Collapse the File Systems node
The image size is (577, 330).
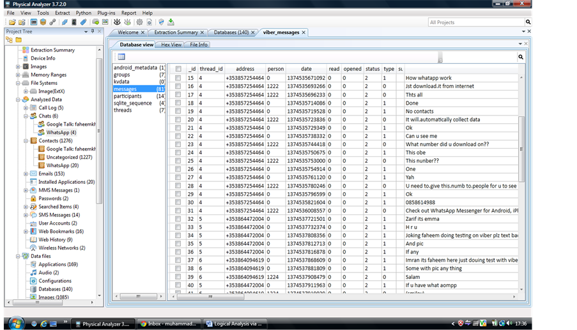coord(18,83)
